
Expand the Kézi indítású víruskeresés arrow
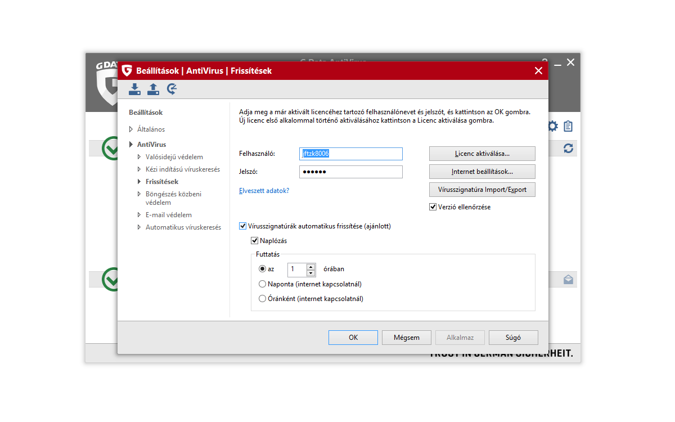(139, 169)
